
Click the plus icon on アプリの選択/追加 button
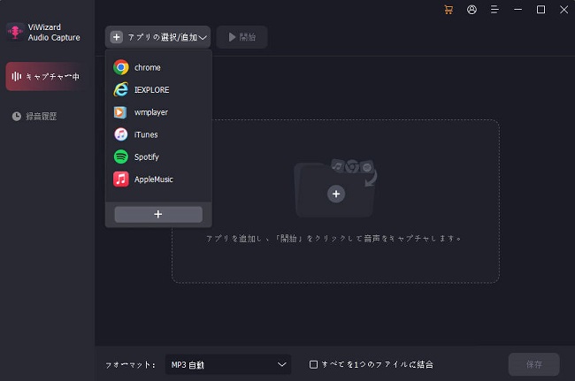click(x=117, y=37)
